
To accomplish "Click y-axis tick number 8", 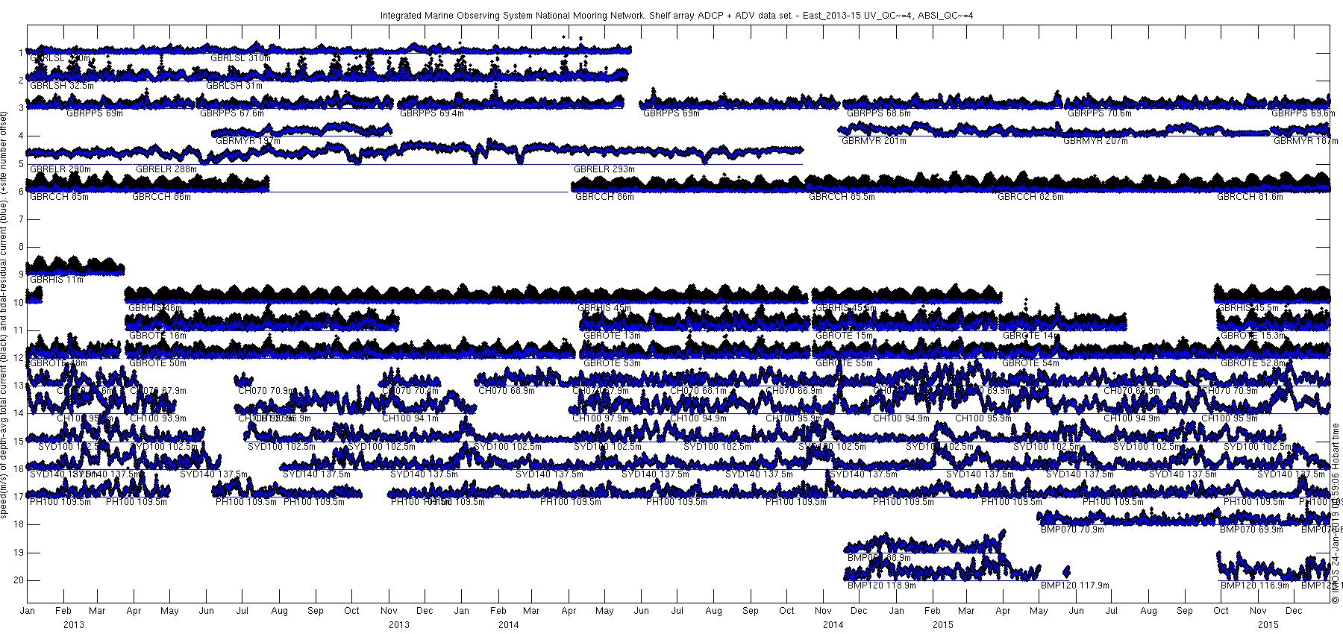I will (22, 247).
